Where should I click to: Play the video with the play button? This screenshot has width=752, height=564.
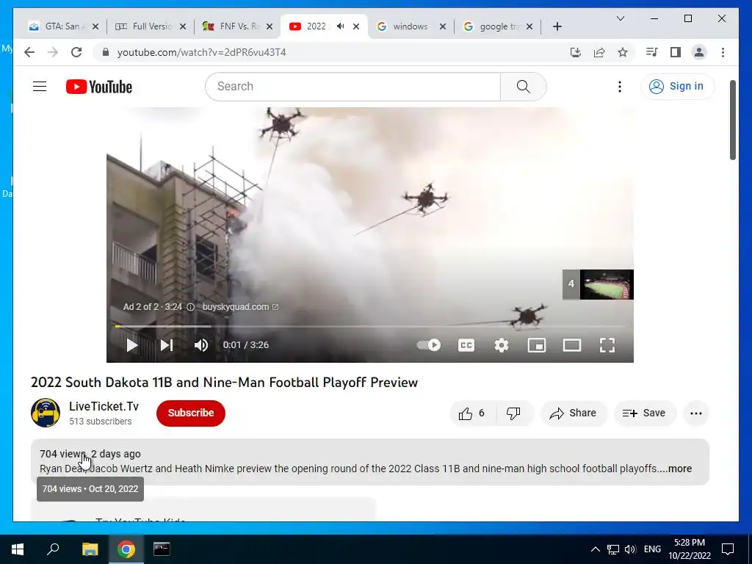coord(131,345)
